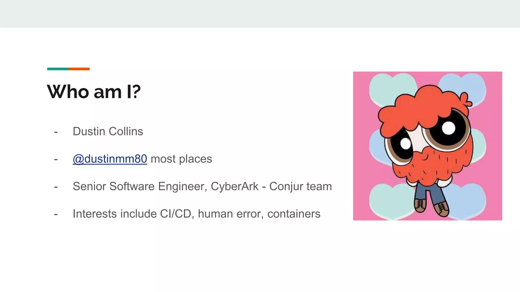Screen dimensions: 520x292
Task: Select the 'Dustin Collins' name text
Action: point(108,132)
